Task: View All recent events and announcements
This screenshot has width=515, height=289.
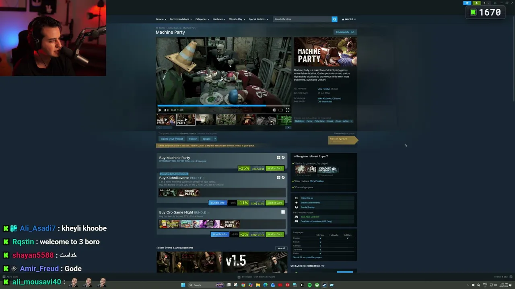Action: pos(281,248)
